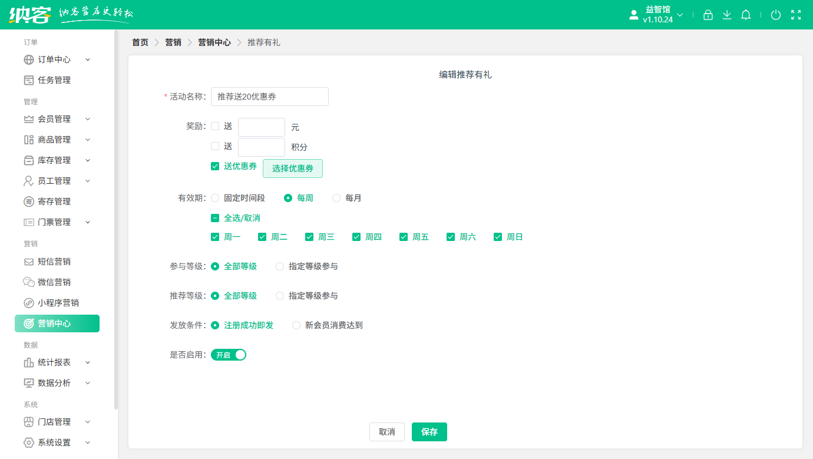Enter fullscreen via the expand icon
813x459 pixels.
[x=795, y=15]
